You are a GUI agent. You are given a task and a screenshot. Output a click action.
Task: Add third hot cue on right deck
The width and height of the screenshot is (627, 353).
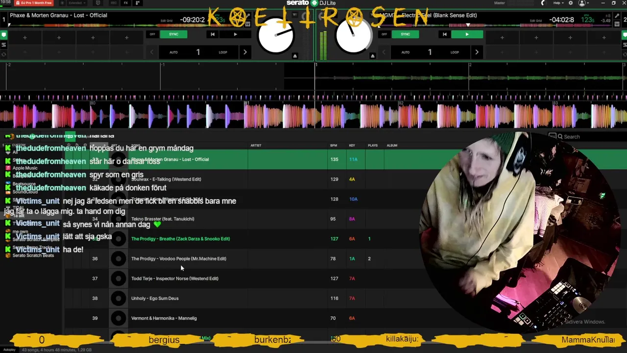(570, 38)
